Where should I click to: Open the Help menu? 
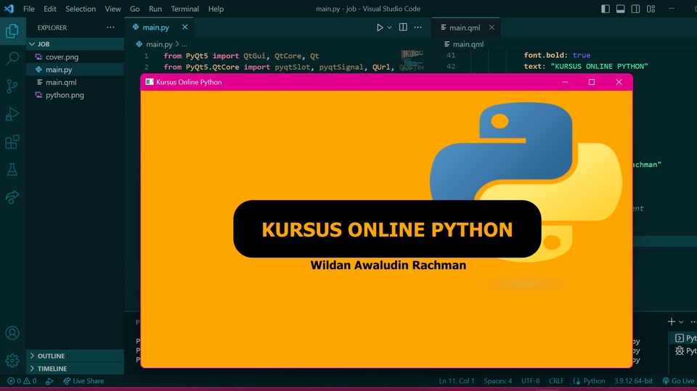tap(216, 9)
